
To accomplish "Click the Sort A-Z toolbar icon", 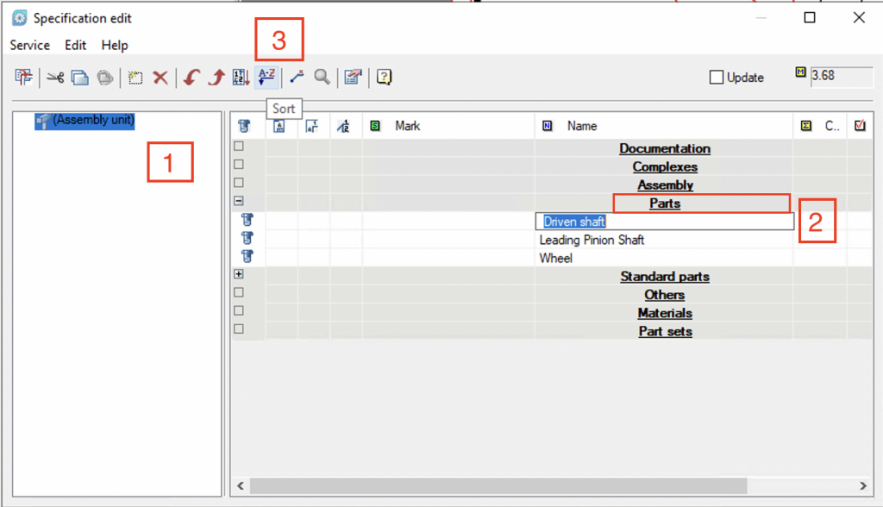I will click(x=266, y=78).
